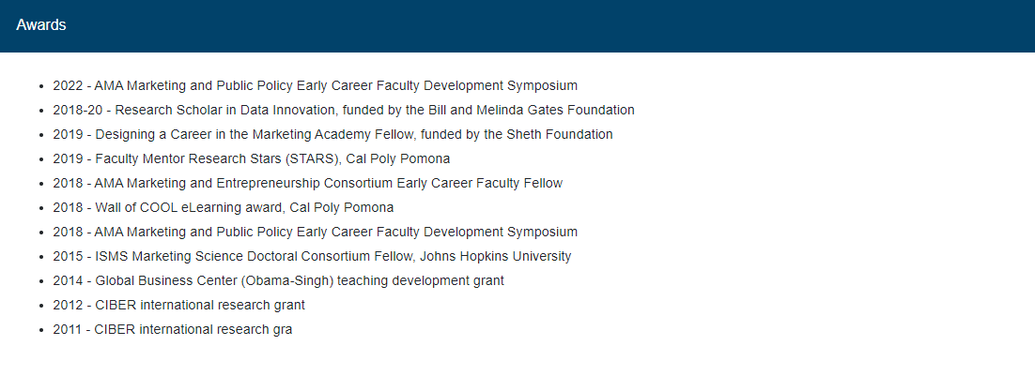Click the bullet before the 2022 award
This screenshot has width=1035, height=376.
coord(41,86)
